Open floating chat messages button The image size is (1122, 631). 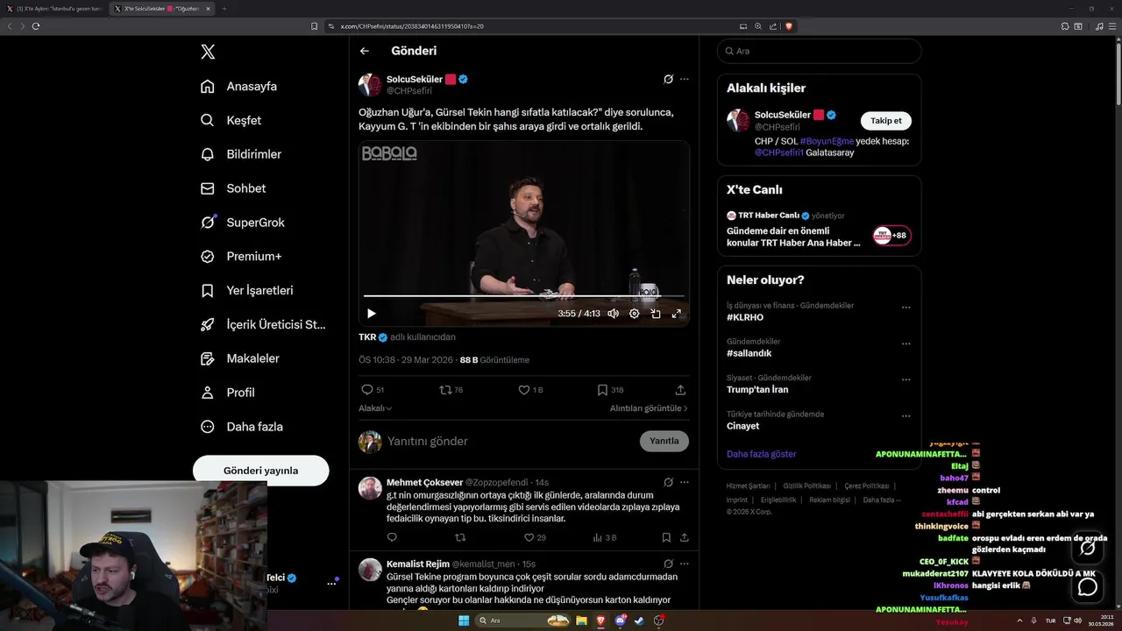pos(1087,586)
